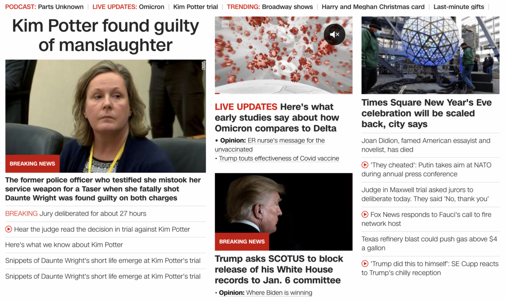
Task: Click small CNN logo on Omicron video
Action: (x=225, y=25)
